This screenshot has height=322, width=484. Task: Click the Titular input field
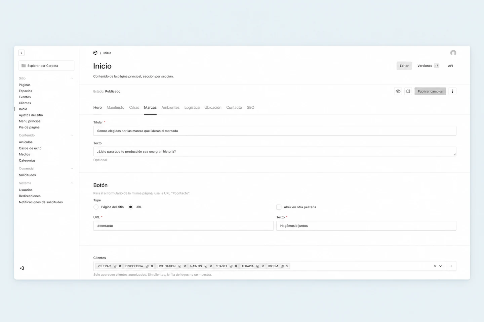[x=275, y=131]
